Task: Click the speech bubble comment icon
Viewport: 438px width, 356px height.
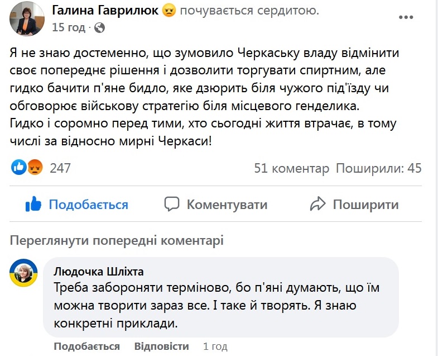Action: 172,205
